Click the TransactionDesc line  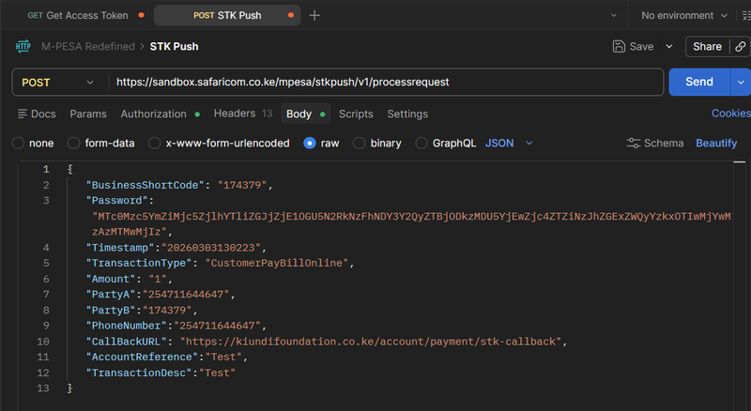coord(161,373)
